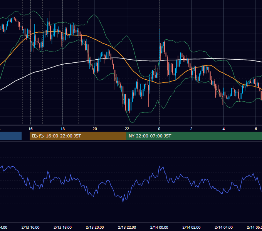Click the 0 hour axis label
The width and height of the screenshot is (262, 231).
tap(159, 129)
